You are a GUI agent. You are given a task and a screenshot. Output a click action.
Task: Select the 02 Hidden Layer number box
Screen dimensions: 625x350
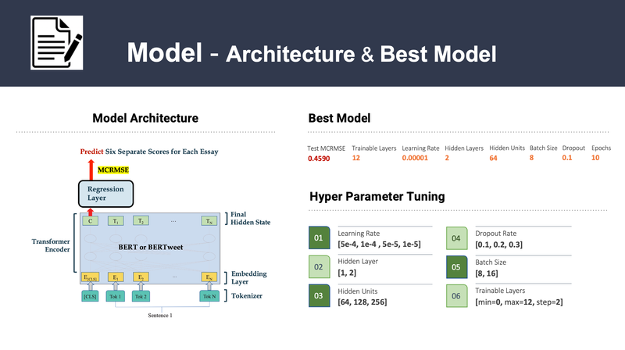[x=318, y=267]
